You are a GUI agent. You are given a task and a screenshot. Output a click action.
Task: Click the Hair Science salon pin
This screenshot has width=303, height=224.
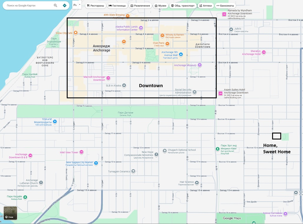click(x=197, y=182)
